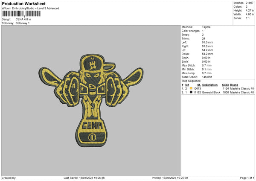
Task: Click the Page 1 of 1 indicator
Action: [x=247, y=178]
